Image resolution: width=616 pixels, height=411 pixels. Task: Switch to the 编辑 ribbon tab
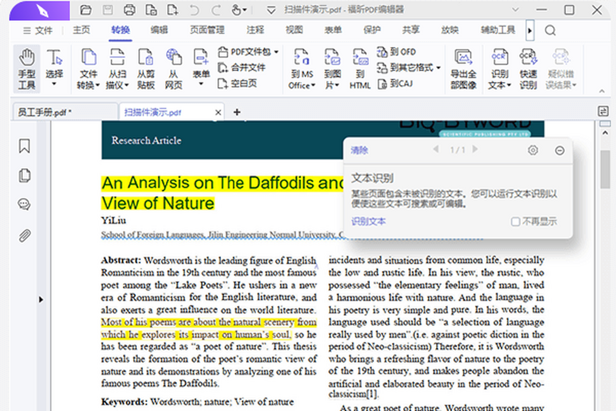159,30
